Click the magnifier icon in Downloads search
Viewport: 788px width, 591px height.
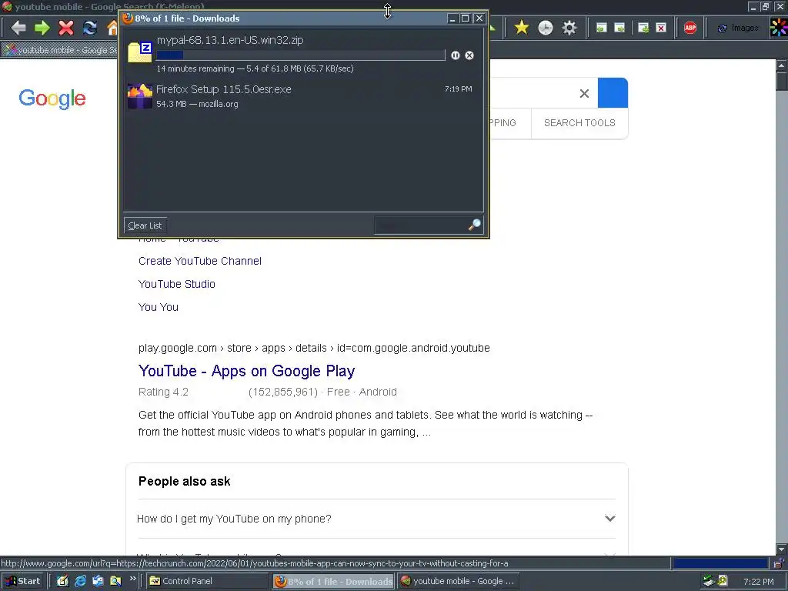click(474, 225)
